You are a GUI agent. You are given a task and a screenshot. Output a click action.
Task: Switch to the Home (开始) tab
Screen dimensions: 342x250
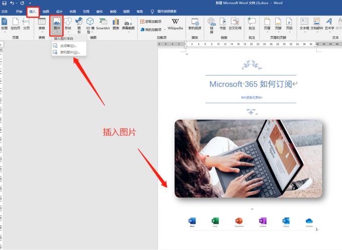pyautogui.click(x=19, y=12)
